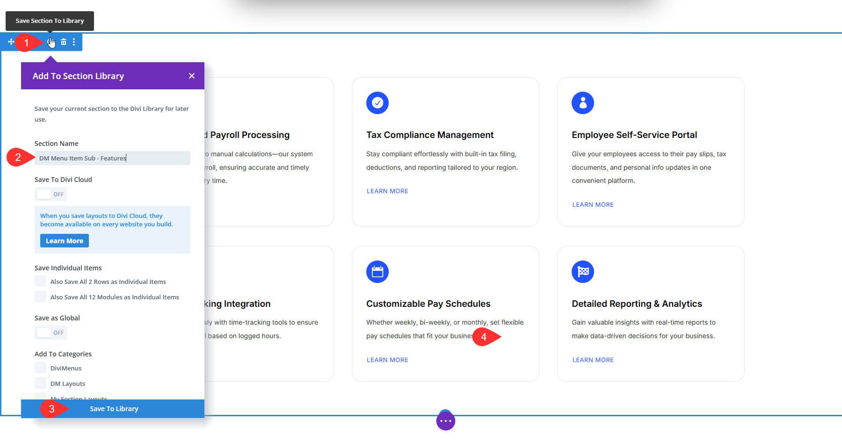Open the purple ellipsis page settings button

445,420
